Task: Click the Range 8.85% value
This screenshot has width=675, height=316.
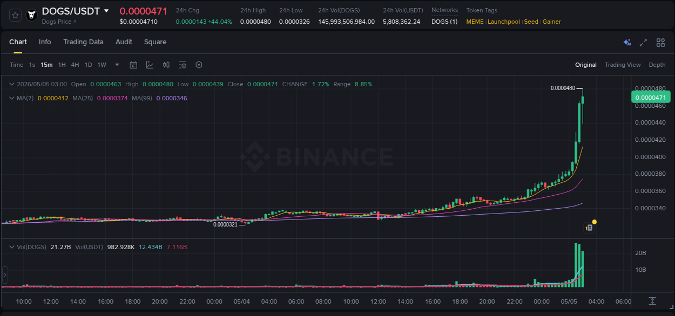Action: (363, 84)
